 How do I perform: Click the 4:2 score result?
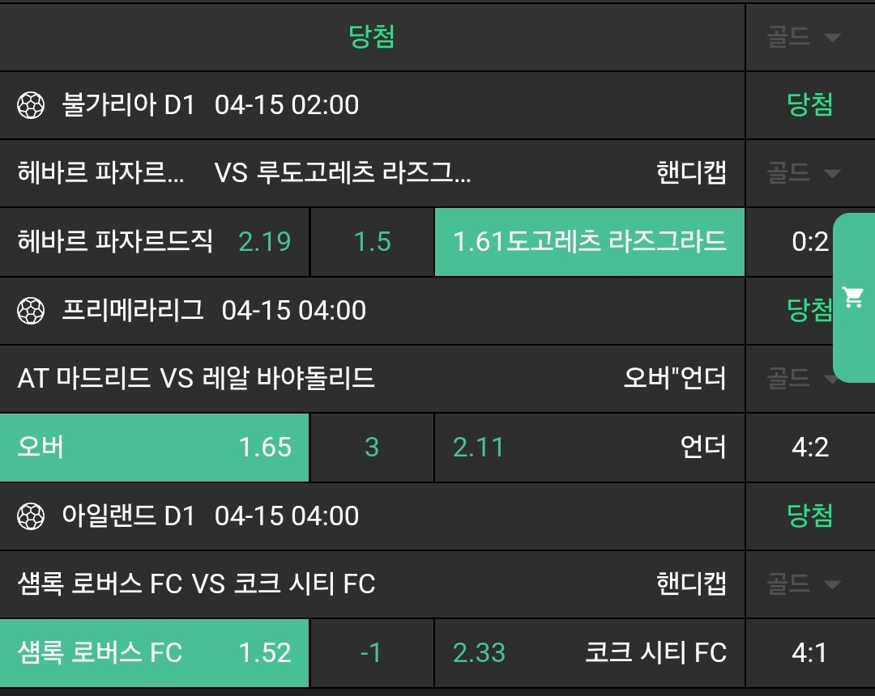pyautogui.click(x=809, y=448)
